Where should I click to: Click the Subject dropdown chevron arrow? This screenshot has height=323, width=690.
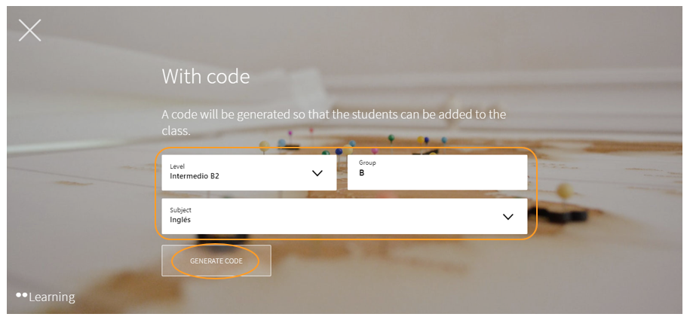pyautogui.click(x=508, y=217)
